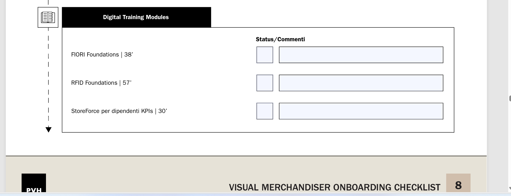Viewport: 511px width, 196px height.
Task: Click the Status/Commenti column heading
Action: [280, 39]
